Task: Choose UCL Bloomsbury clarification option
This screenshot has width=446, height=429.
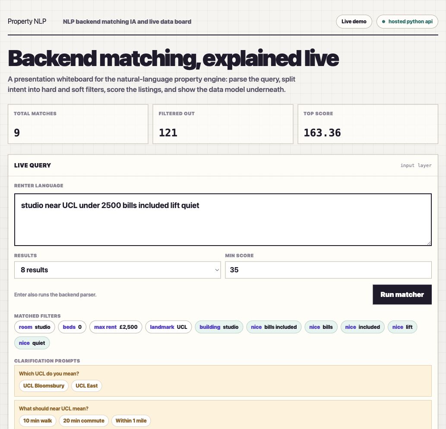Action: 44,386
